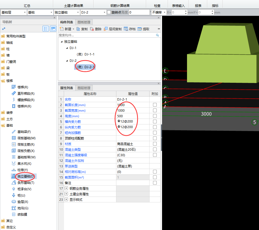Open the 基础 category dropdown
This screenshot has width=259, height=230.
coord(40,12)
